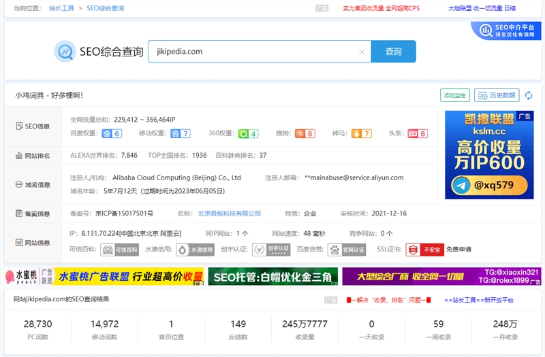Click the 搜狗 S badge 6
Viewport: 545px width, 357px height.
click(305, 133)
